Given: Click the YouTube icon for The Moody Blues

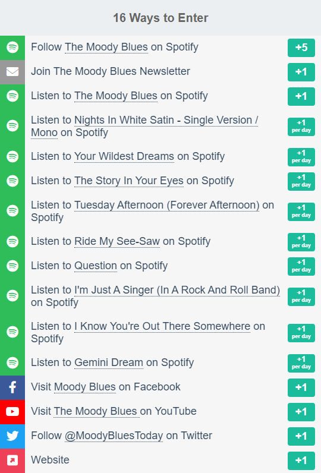Looking at the screenshot, I should click(x=12, y=412).
